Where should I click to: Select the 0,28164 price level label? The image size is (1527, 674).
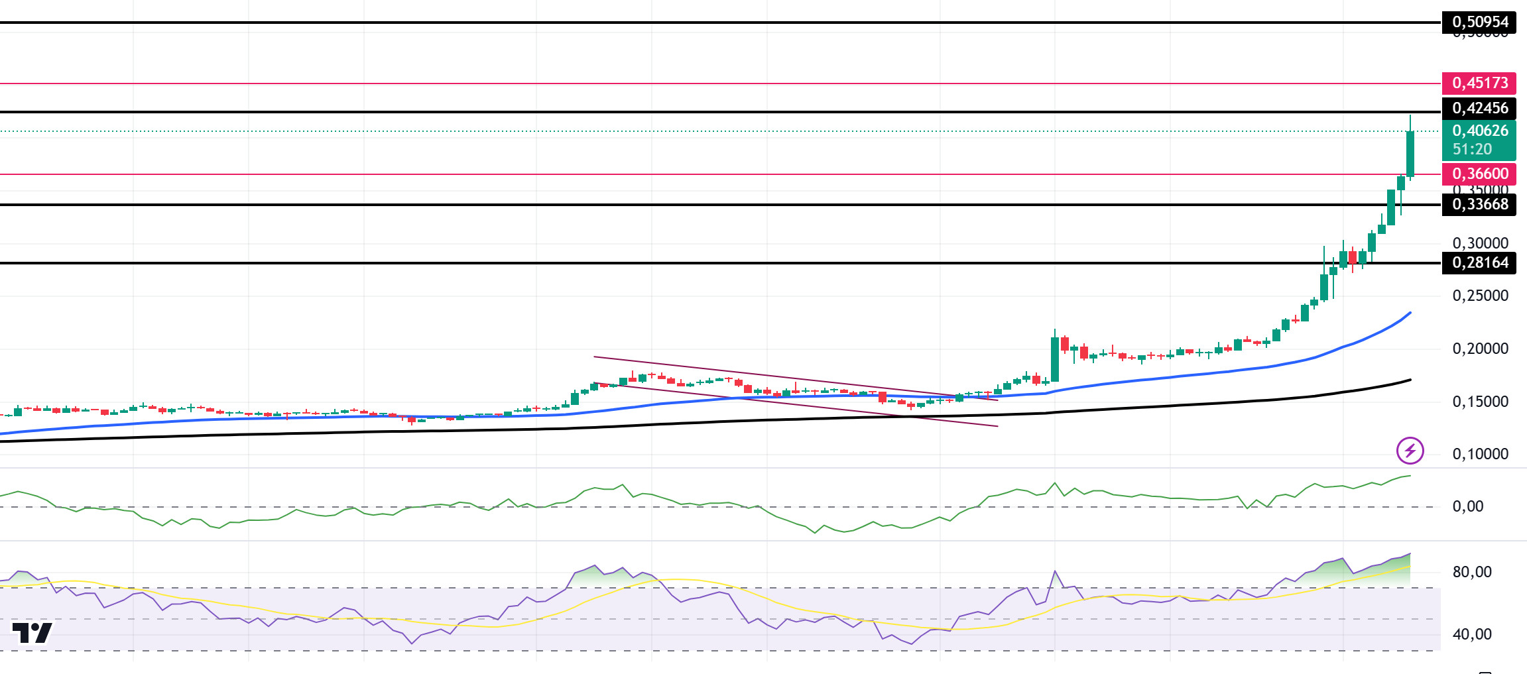click(1479, 262)
